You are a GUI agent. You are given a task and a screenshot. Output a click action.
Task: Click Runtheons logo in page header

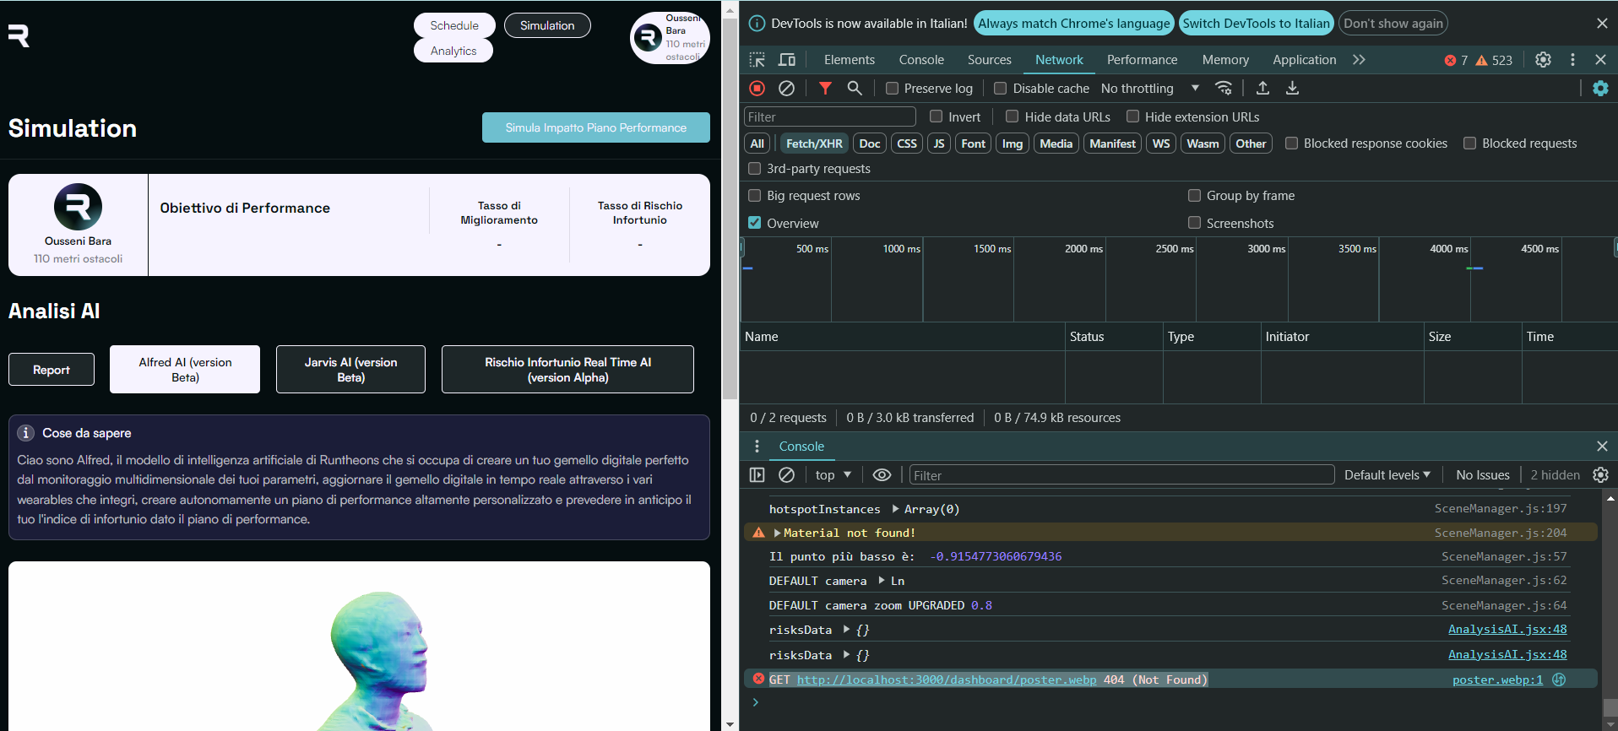click(x=19, y=35)
